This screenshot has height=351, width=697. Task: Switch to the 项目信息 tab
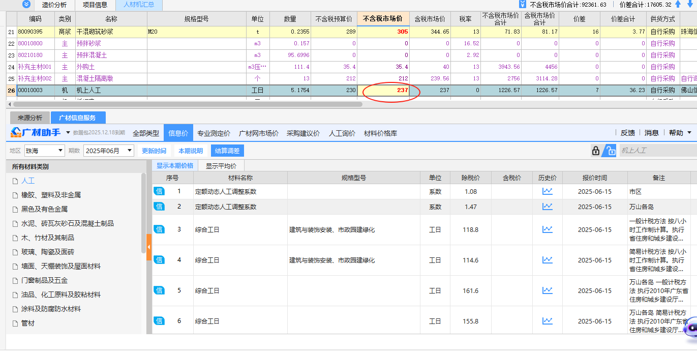(95, 5)
